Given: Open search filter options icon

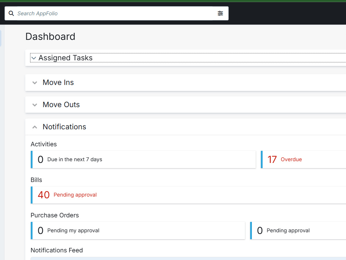Looking at the screenshot, I should 220,14.
